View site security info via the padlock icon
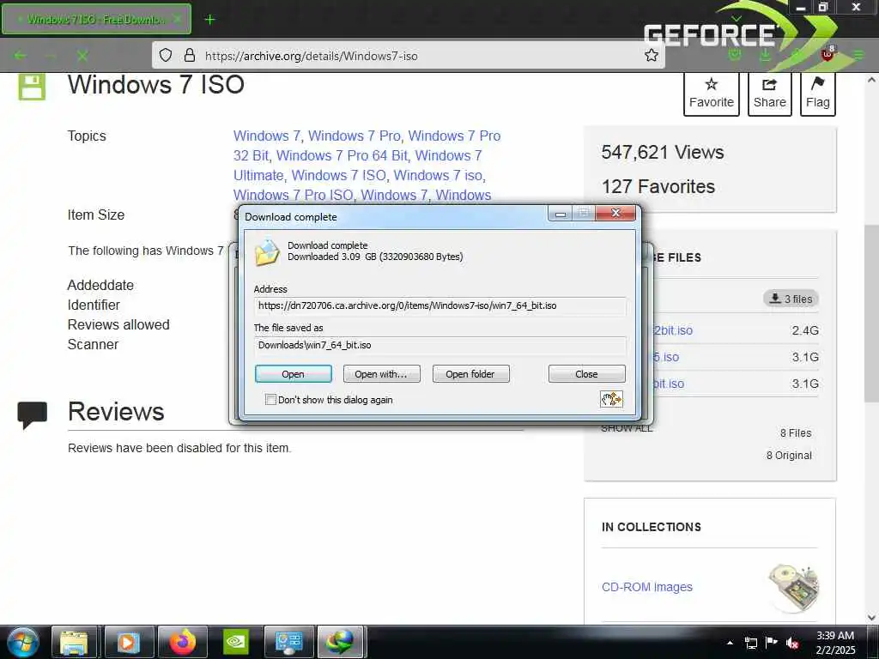The image size is (879, 659). (190, 55)
